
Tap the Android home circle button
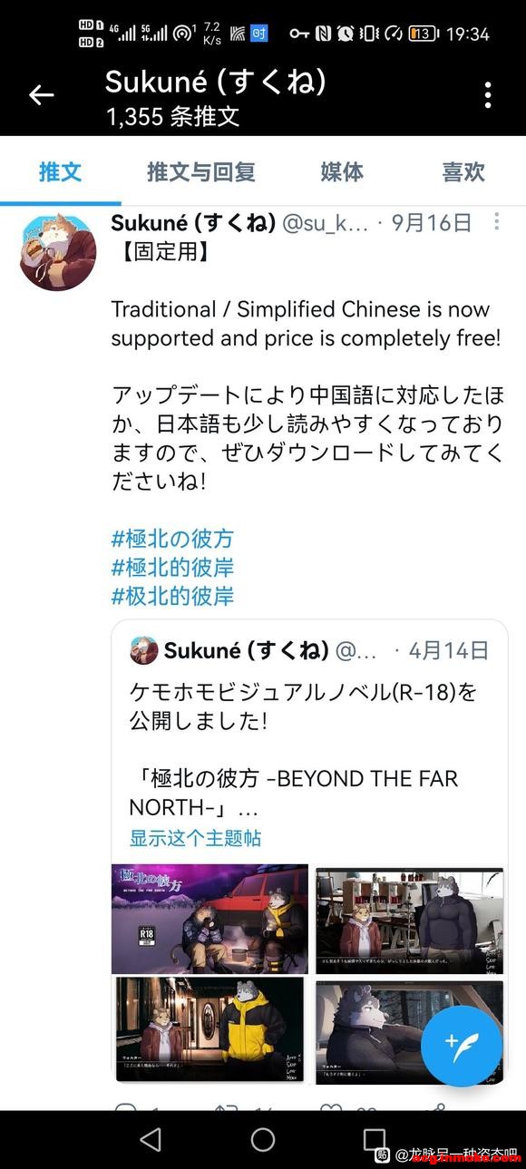(x=263, y=1139)
